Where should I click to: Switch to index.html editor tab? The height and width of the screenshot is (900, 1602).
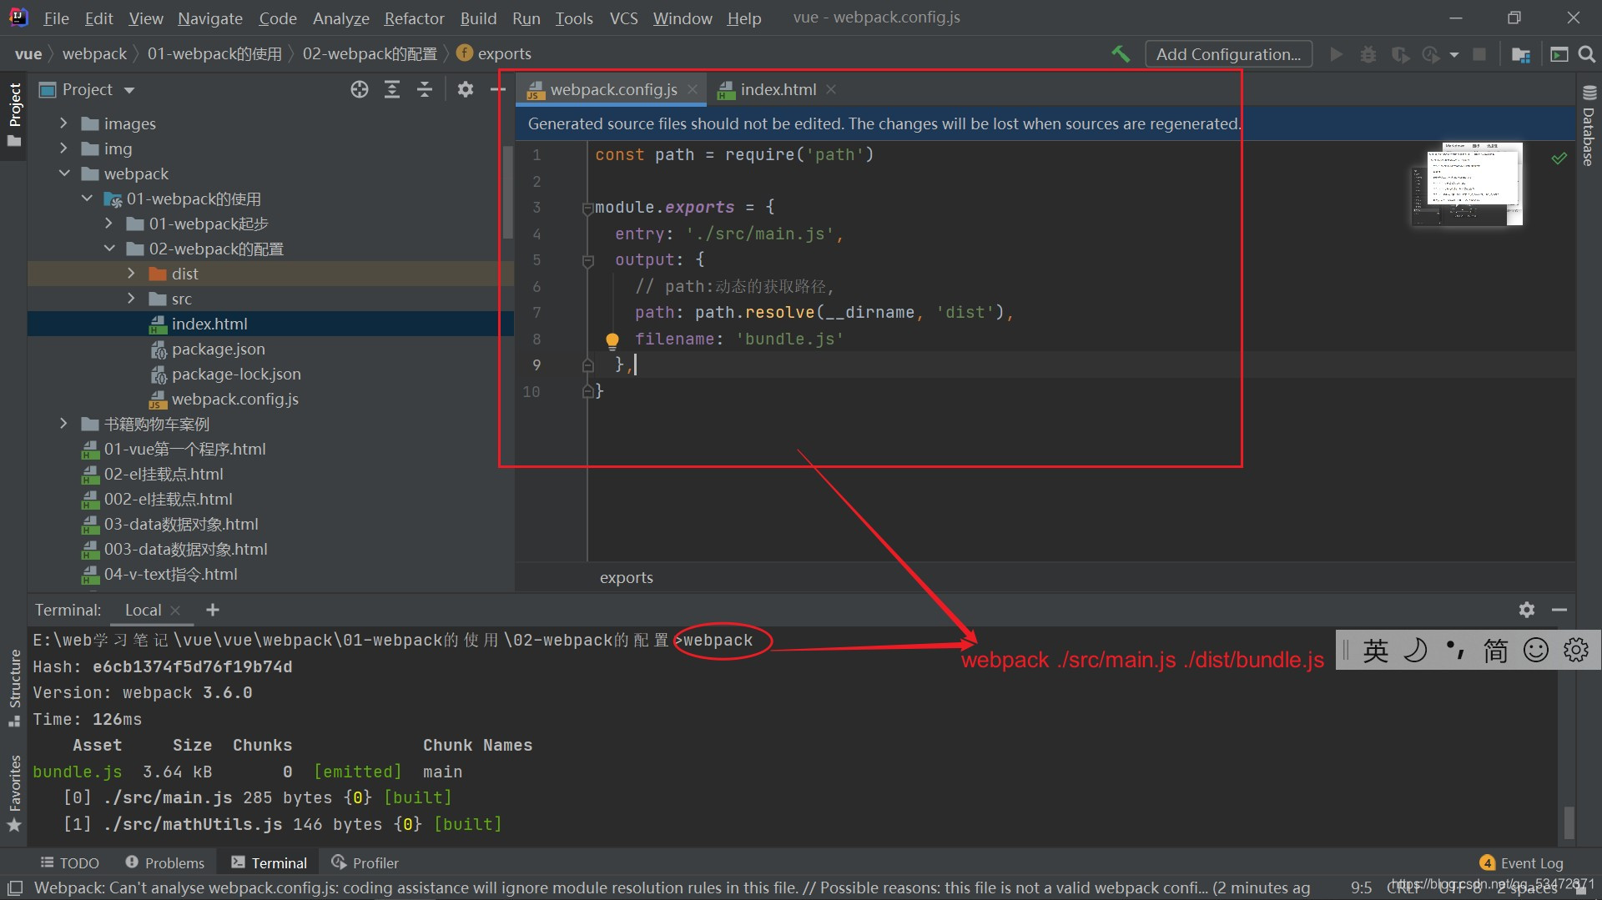coord(778,90)
